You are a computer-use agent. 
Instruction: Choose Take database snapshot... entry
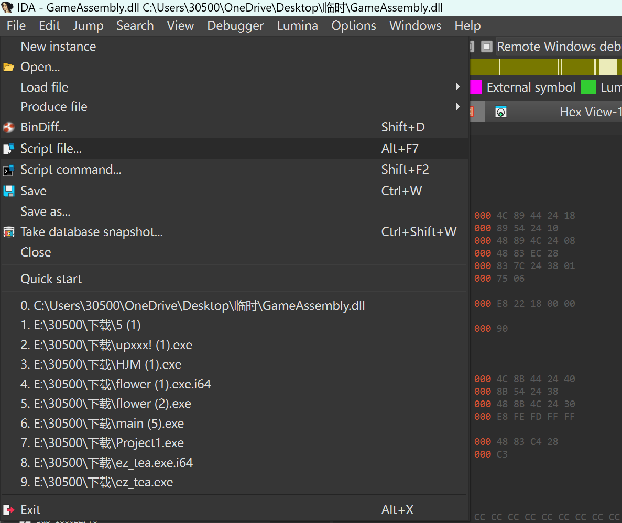pos(234,232)
